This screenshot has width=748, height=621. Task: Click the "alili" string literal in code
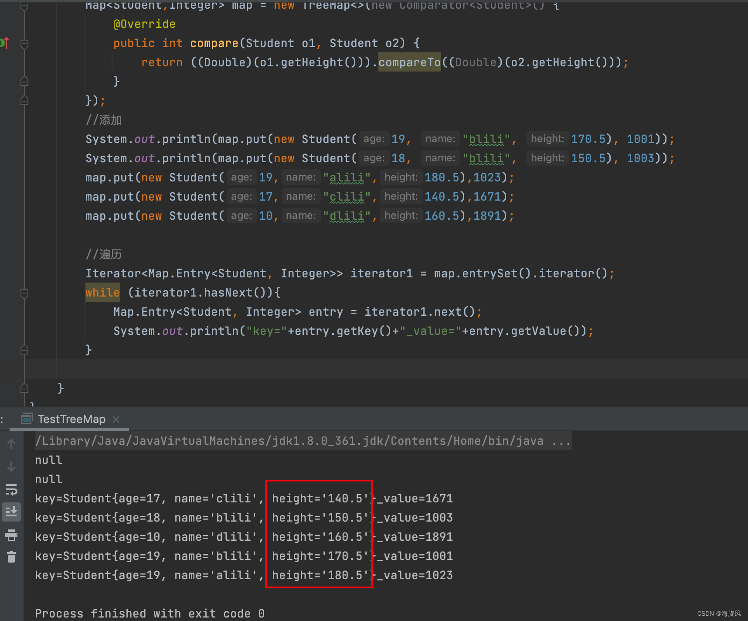[347, 177]
